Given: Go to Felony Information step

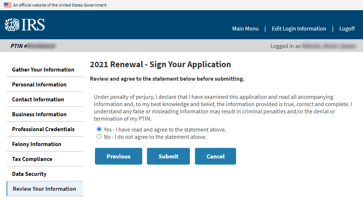Looking at the screenshot, I should click(x=45, y=144).
